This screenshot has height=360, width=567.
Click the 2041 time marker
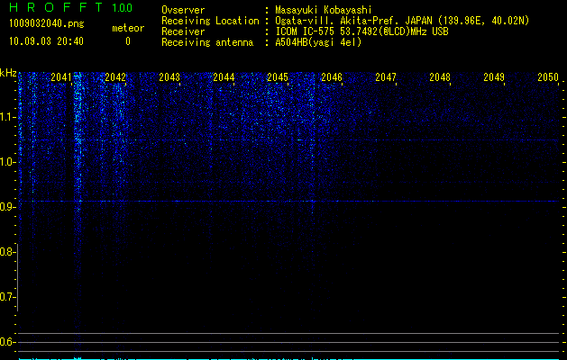[x=61, y=77]
